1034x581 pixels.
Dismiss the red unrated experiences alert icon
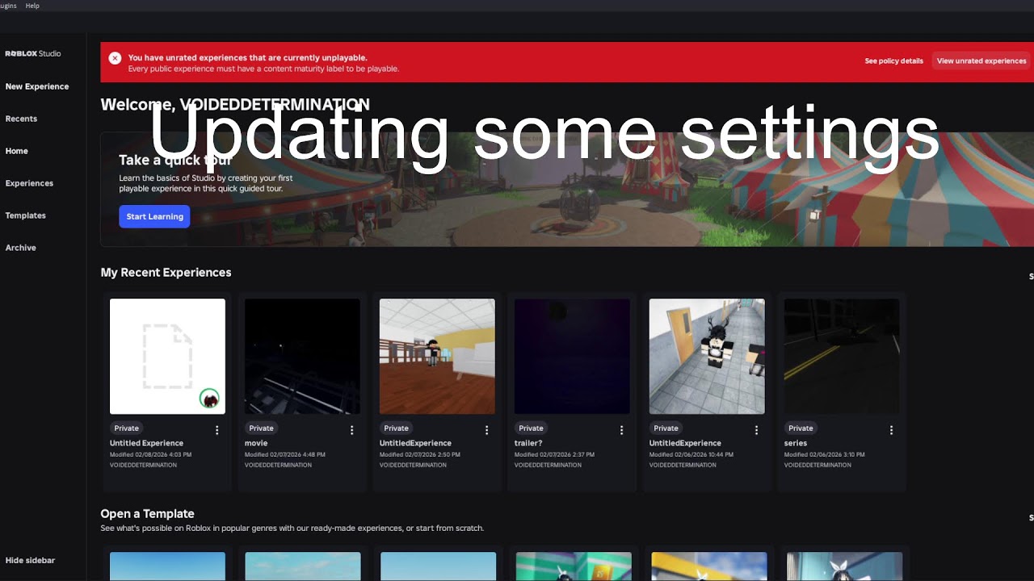click(115, 58)
